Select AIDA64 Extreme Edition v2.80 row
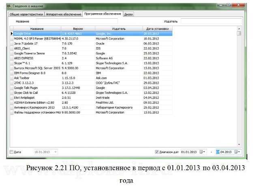 pyautogui.click(x=93, y=102)
